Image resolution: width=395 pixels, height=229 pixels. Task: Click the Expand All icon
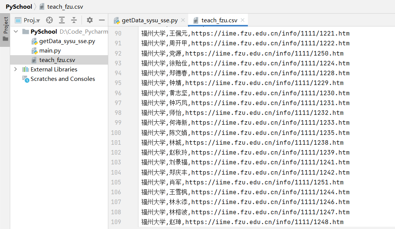tap(62, 20)
